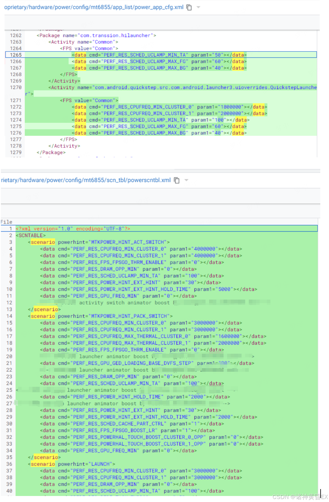Screen dimensions: 329x502
Task: Click GPU_FREQ_MIN on line 34
Action: tap(118, 451)
